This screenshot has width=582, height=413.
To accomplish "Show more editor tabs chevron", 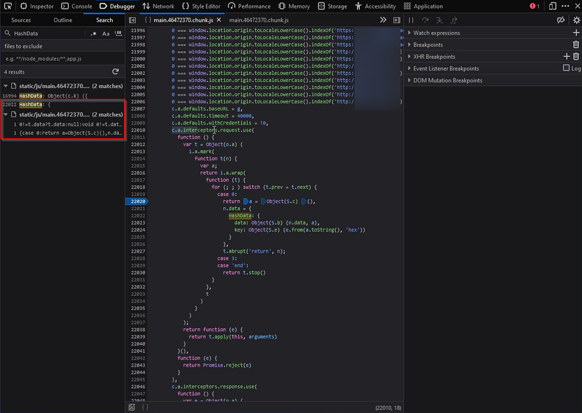I will click(383, 20).
